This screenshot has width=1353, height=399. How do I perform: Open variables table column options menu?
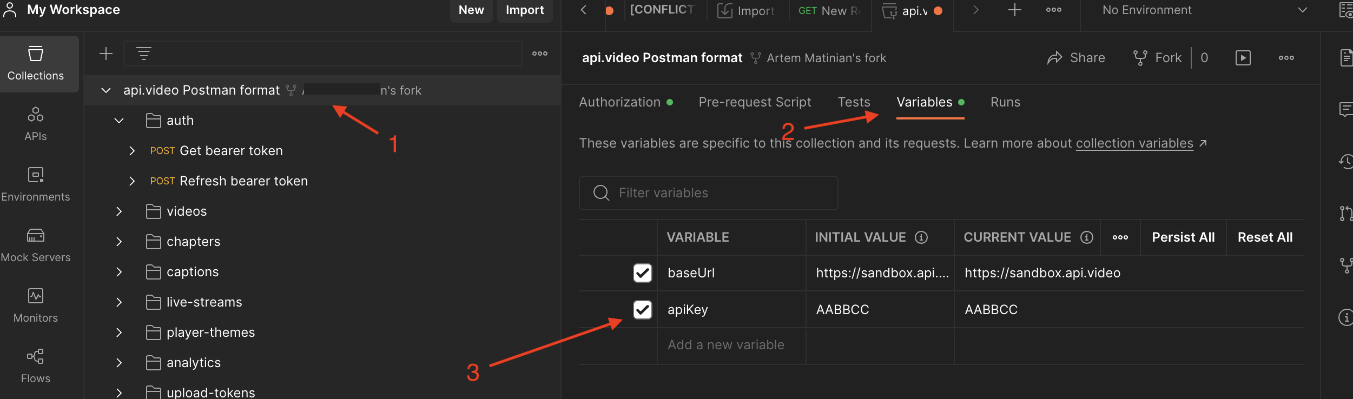click(1120, 237)
